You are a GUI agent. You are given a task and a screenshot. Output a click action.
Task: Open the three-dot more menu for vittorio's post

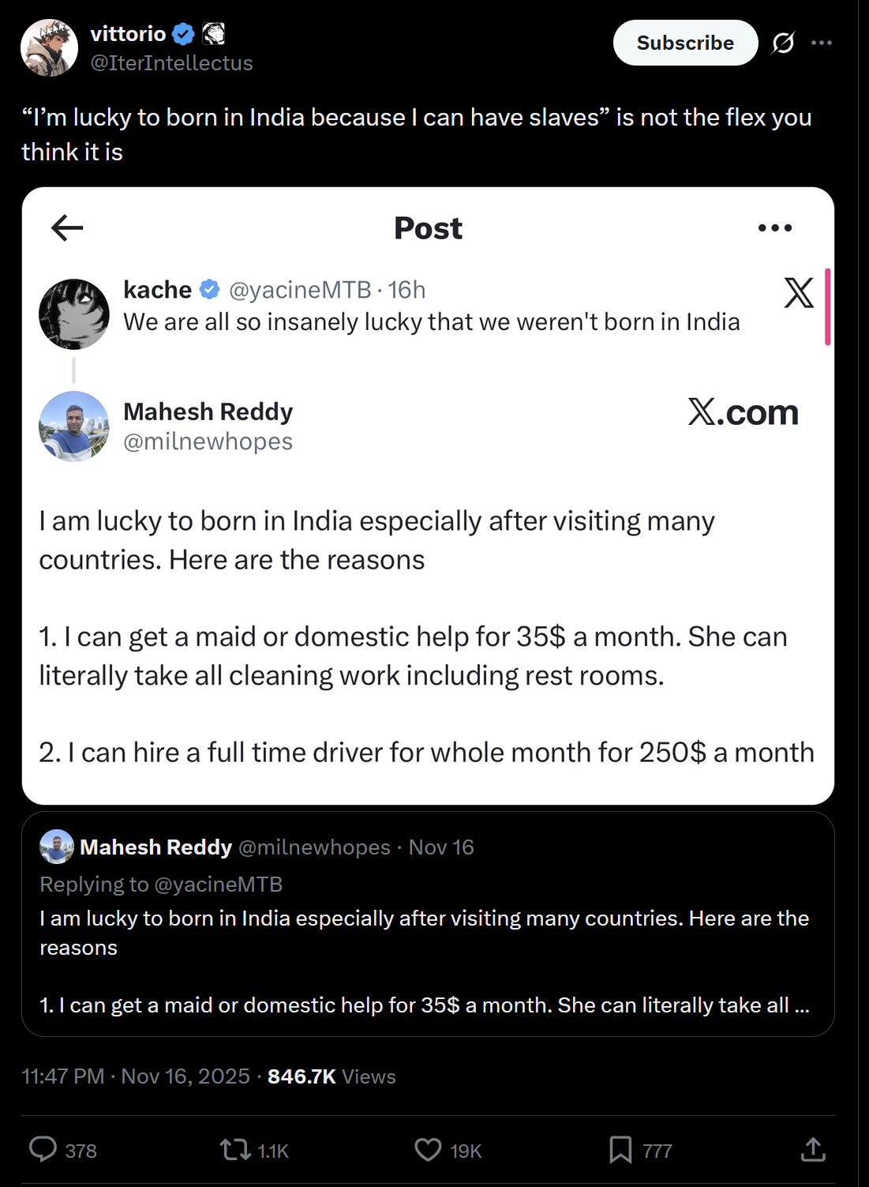[x=822, y=43]
